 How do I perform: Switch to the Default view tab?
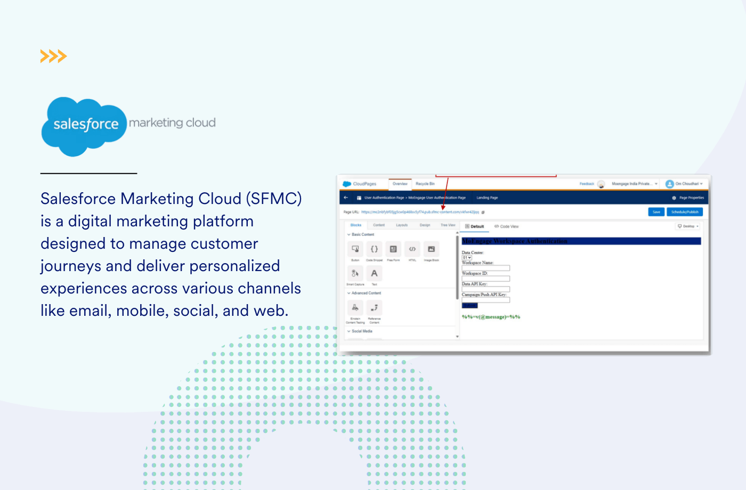pyautogui.click(x=475, y=226)
